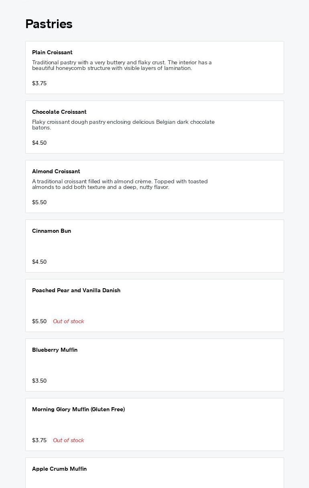Viewport: 309px width, 488px height.
Task: Click the Cinnamon Bun $4.50 price
Action: (39, 262)
